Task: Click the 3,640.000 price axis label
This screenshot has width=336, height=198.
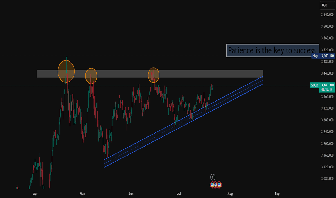Action: [327, 15]
